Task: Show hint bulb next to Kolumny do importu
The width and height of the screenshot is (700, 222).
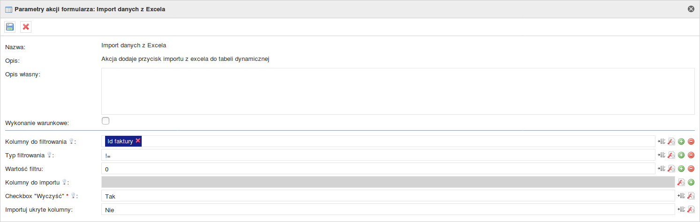Action: click(65, 182)
